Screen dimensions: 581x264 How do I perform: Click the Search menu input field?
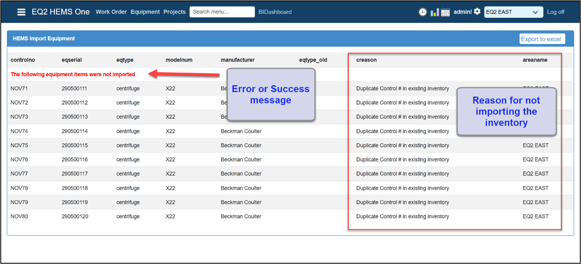[222, 12]
